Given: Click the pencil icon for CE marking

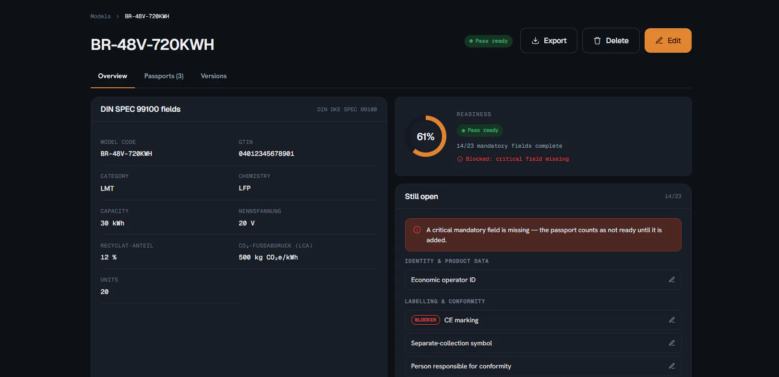Looking at the screenshot, I should (x=672, y=320).
